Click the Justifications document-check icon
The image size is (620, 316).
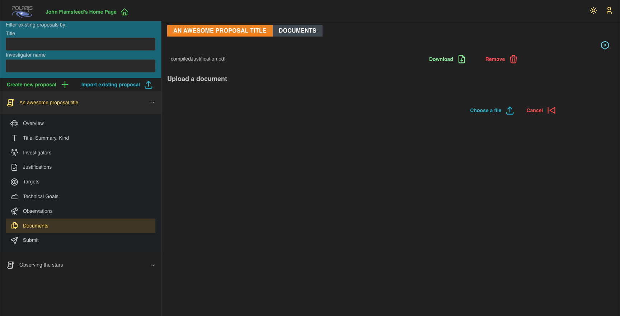tap(14, 167)
